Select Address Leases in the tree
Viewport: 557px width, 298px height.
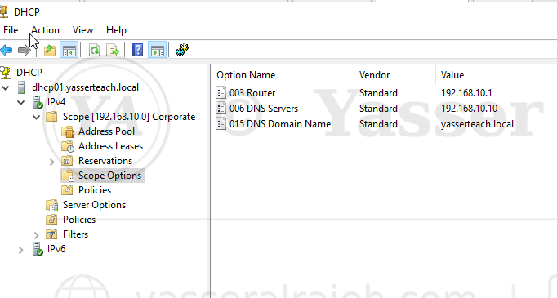pos(110,146)
